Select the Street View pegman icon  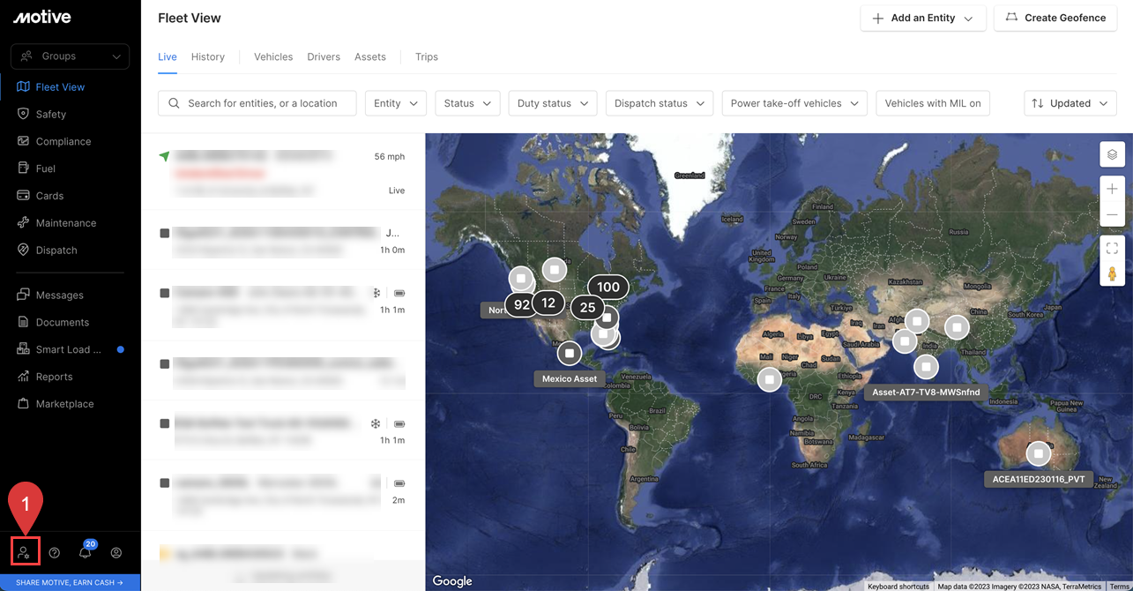click(x=1112, y=274)
